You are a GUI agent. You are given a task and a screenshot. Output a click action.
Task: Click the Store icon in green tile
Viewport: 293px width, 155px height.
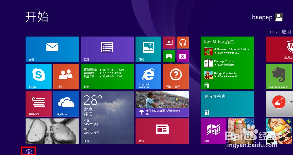pyautogui.click(x=207, y=85)
